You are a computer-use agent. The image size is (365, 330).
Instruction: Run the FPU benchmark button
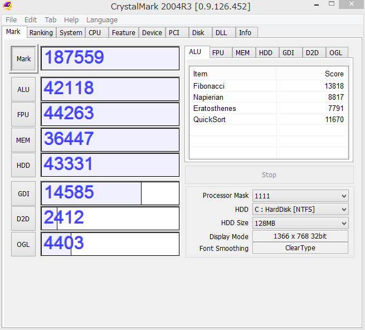[x=23, y=115]
